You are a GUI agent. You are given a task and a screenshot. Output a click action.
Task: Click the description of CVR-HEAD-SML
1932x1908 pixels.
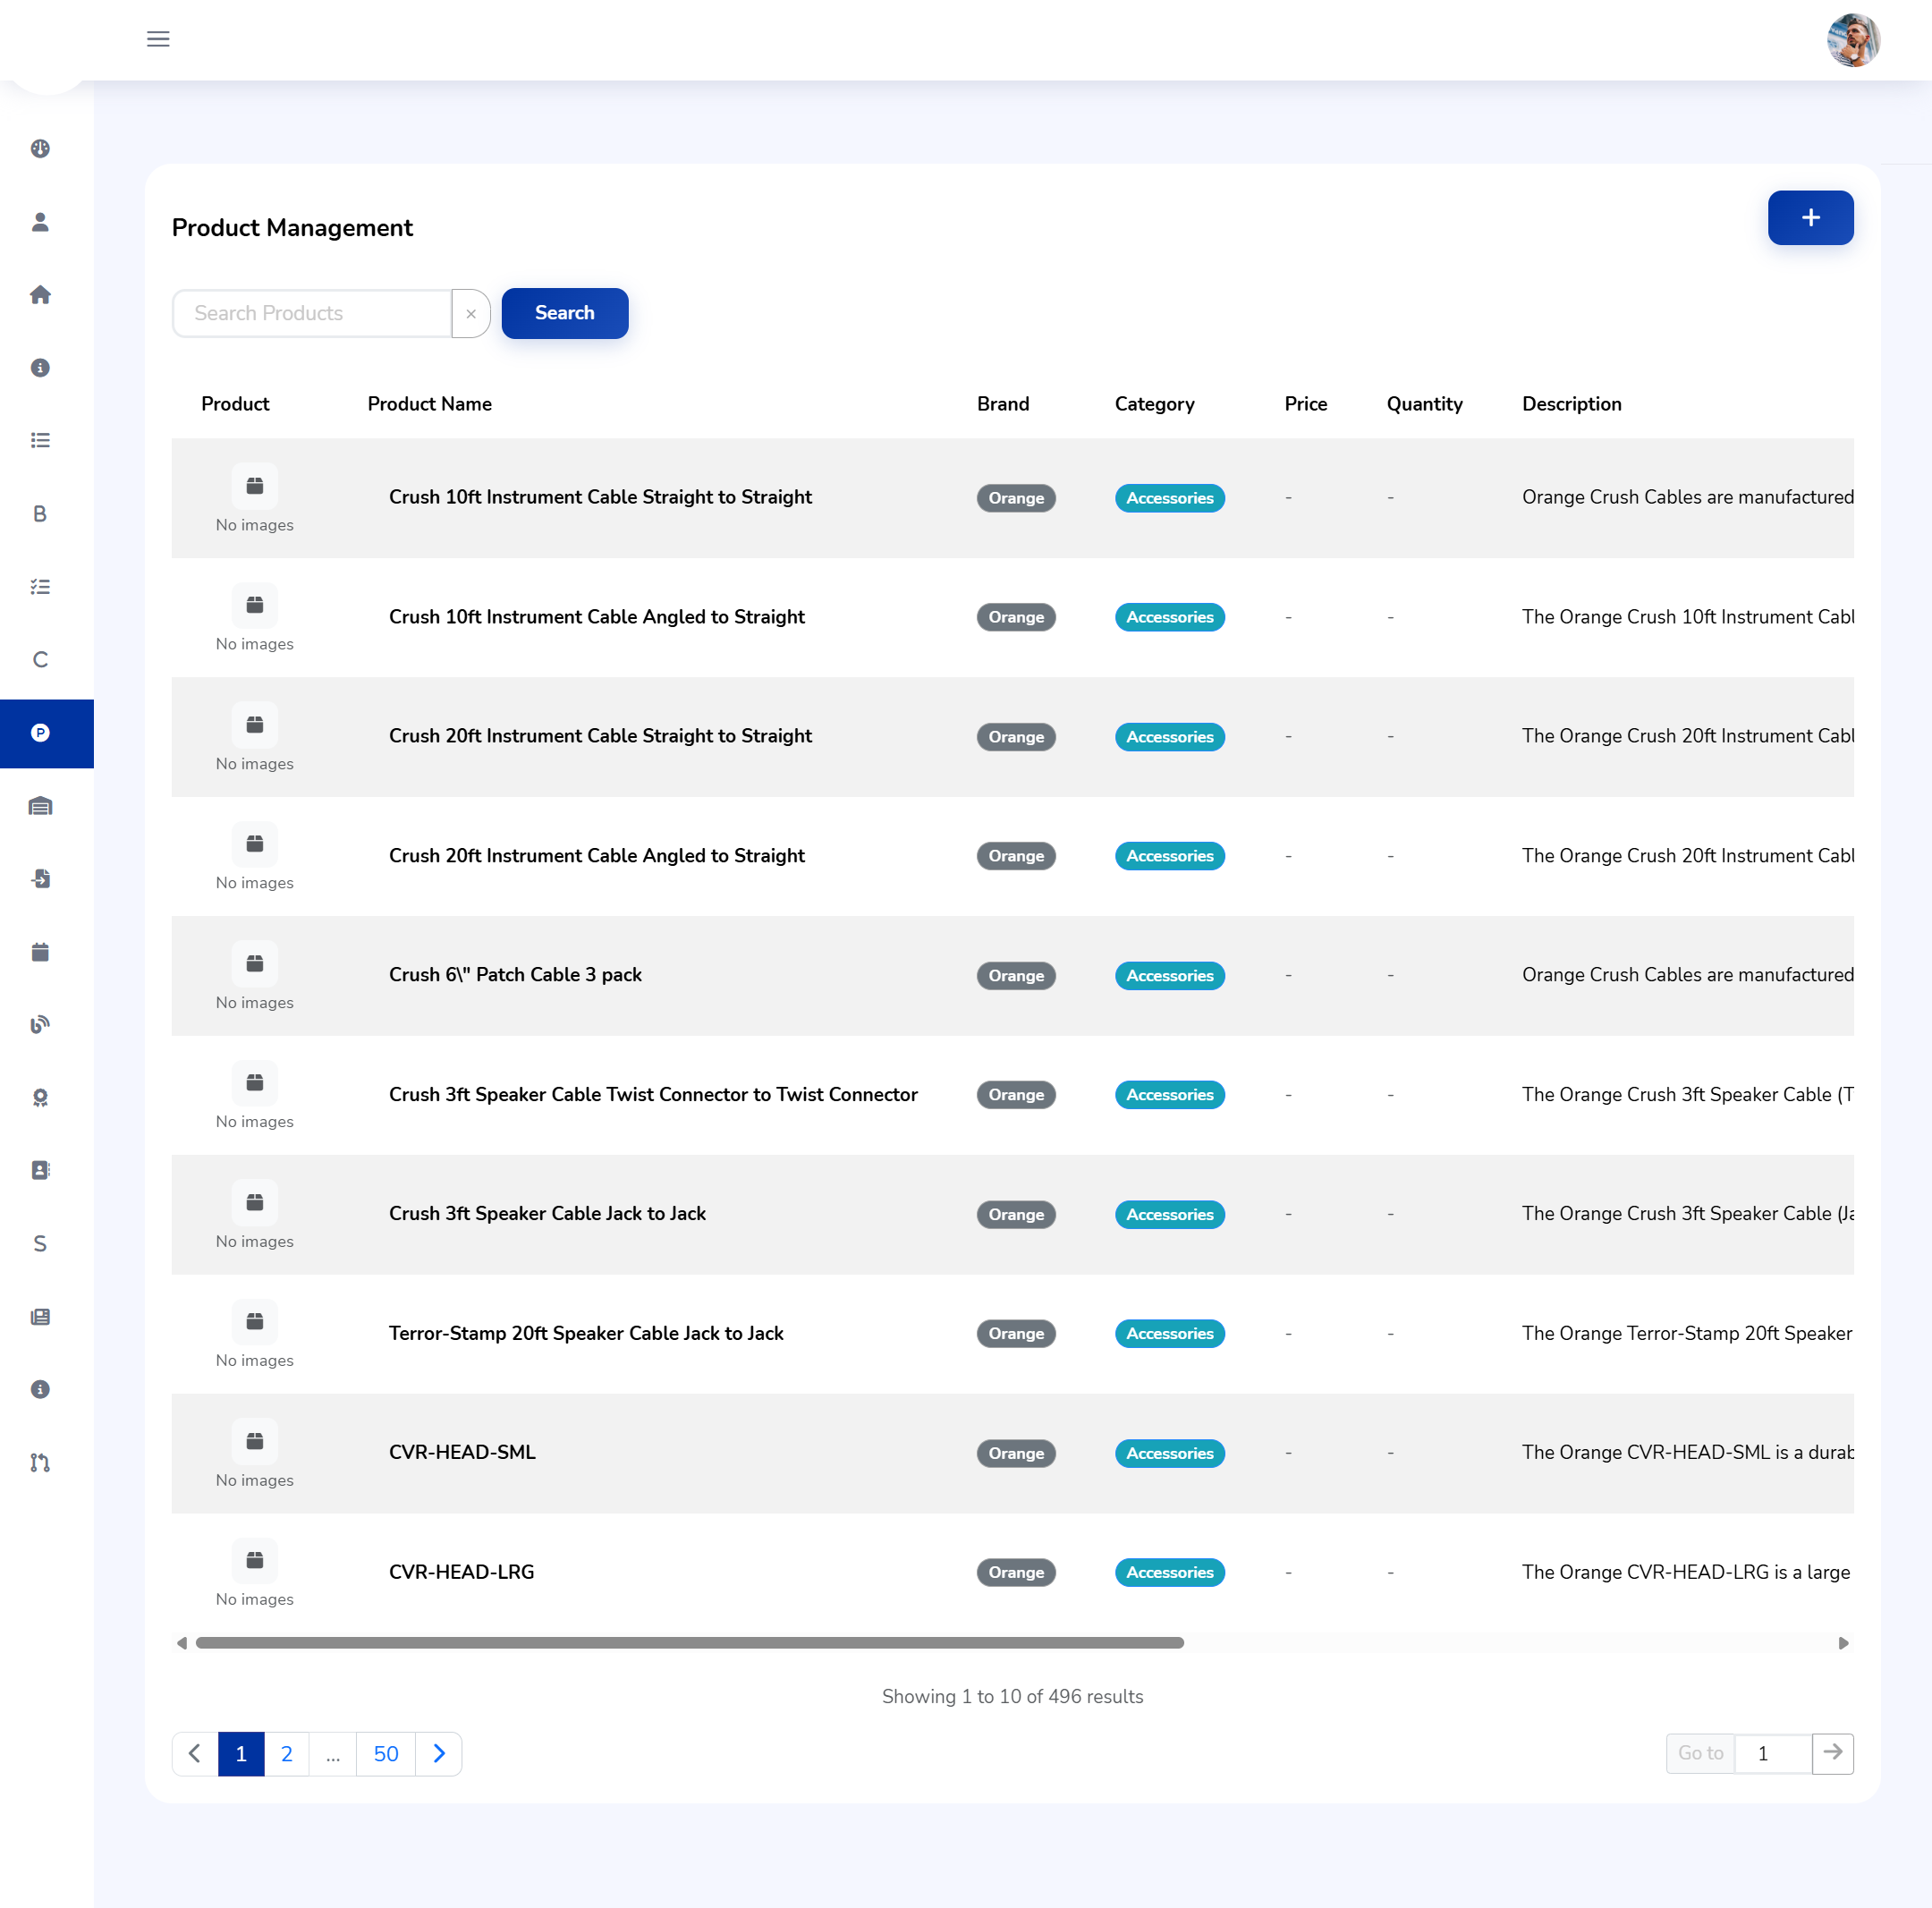(1687, 1452)
